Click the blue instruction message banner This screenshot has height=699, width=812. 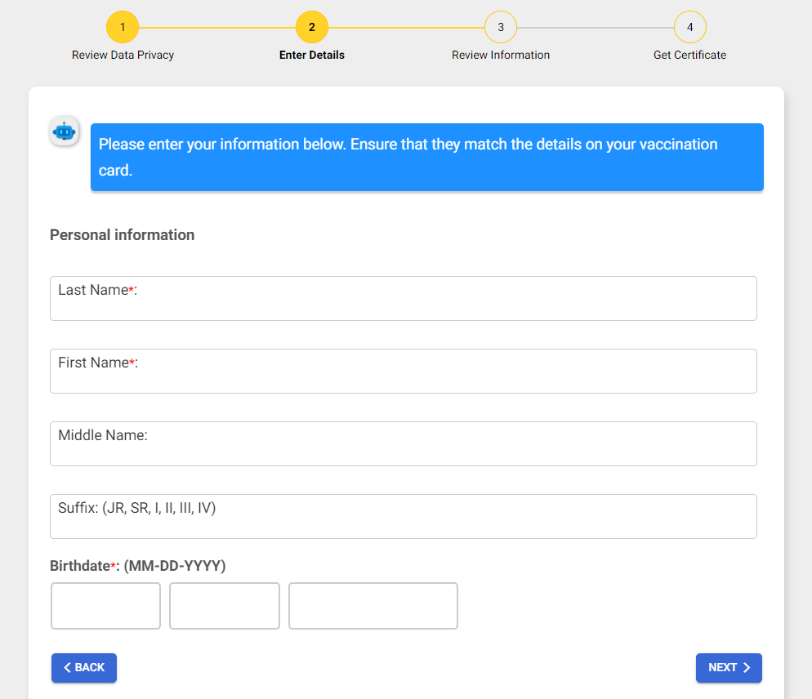[426, 158]
